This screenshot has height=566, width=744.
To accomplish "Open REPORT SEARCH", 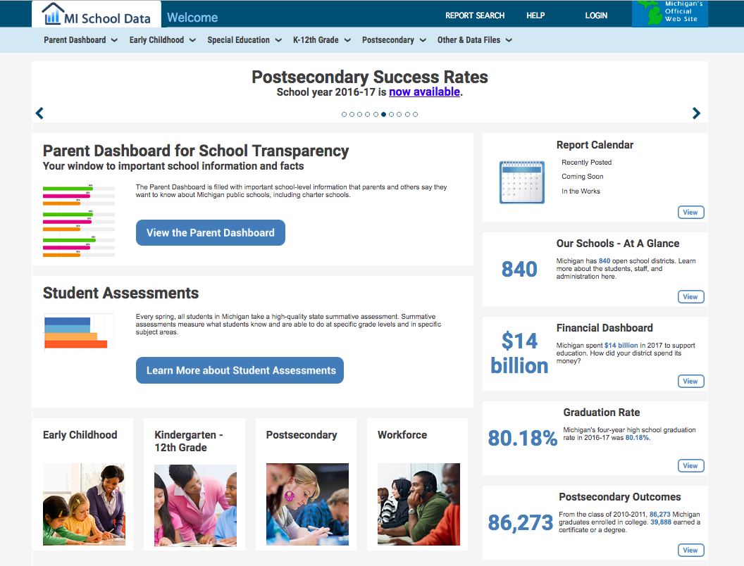I will coord(474,15).
